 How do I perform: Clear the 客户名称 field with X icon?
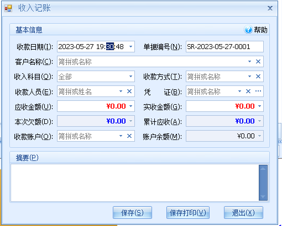(258, 62)
